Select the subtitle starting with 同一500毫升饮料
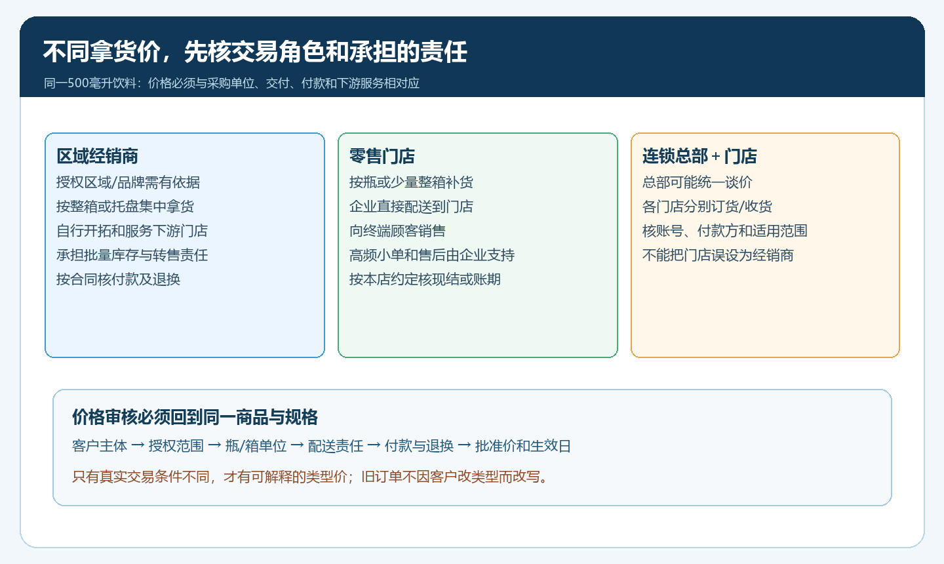 point(231,83)
